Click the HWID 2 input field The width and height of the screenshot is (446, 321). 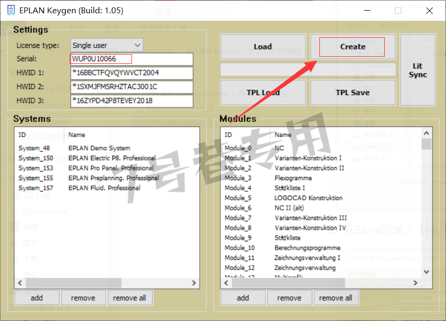click(x=131, y=87)
